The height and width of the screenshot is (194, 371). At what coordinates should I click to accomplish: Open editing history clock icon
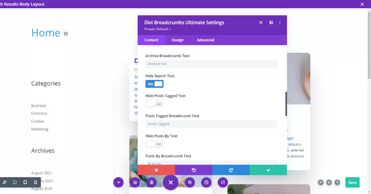tap(207, 182)
